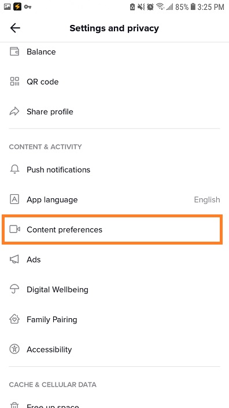Click the QR code grid icon
Screen dimensions: 229x408
(x=14, y=82)
